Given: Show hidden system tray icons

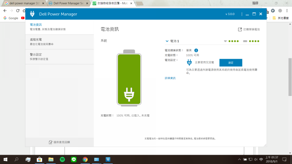Looking at the screenshot, I should [x=240, y=160].
